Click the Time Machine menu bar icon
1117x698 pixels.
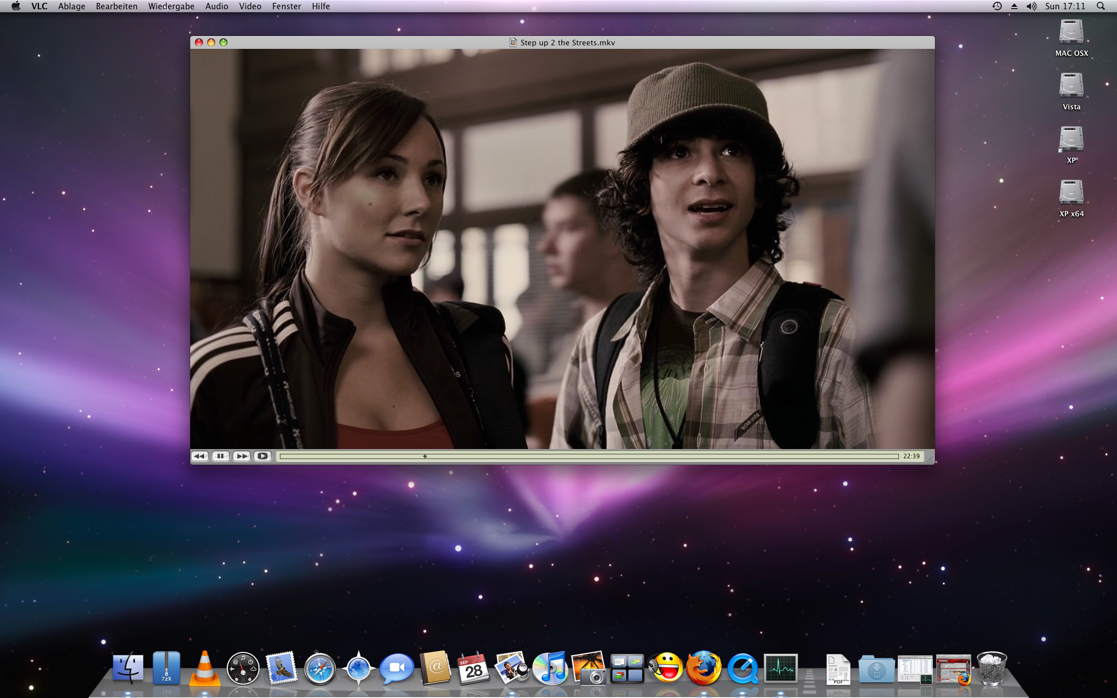pos(997,6)
